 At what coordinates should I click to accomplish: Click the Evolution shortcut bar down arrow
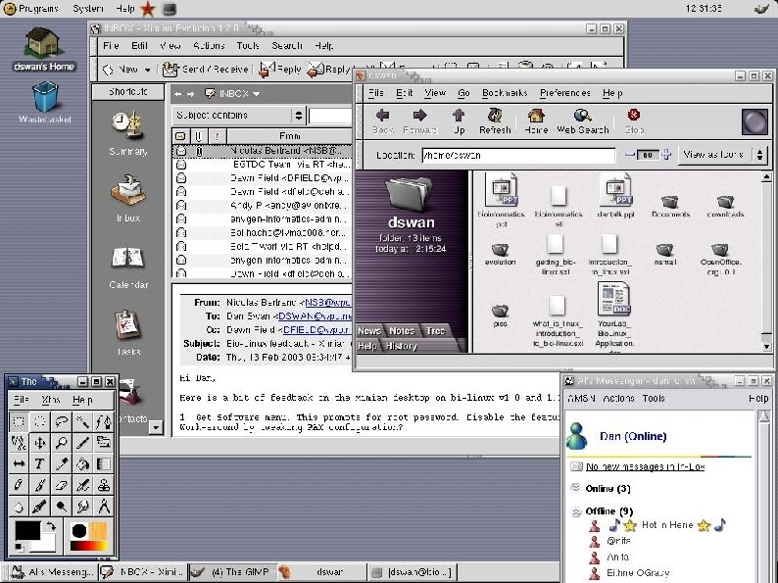click(x=156, y=427)
